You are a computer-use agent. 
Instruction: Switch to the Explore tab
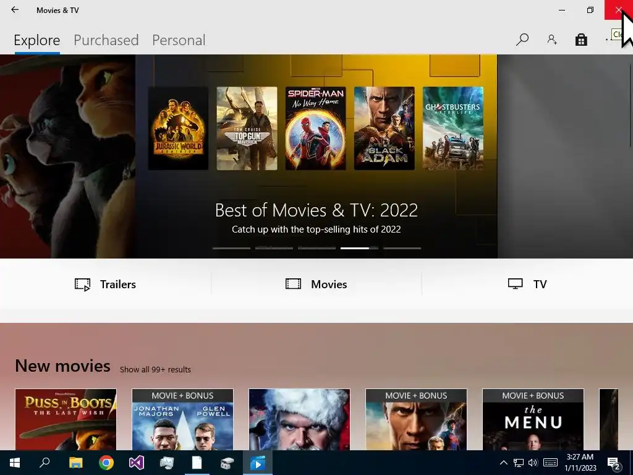coord(36,40)
